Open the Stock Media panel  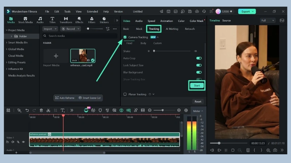pos(25,20)
